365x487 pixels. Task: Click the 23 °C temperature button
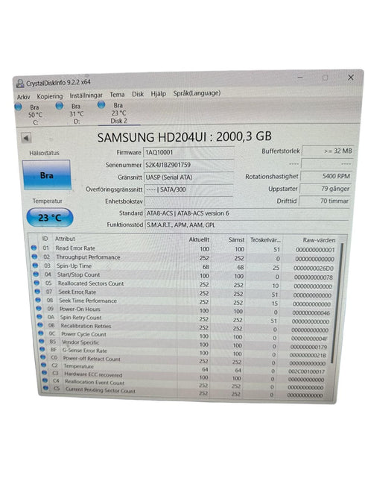(50, 218)
